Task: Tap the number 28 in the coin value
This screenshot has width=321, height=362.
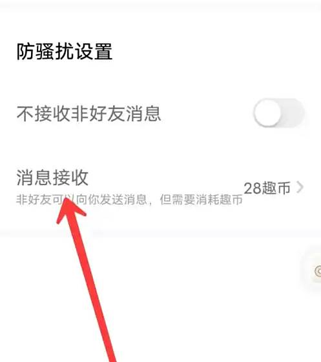Action: pos(253,188)
